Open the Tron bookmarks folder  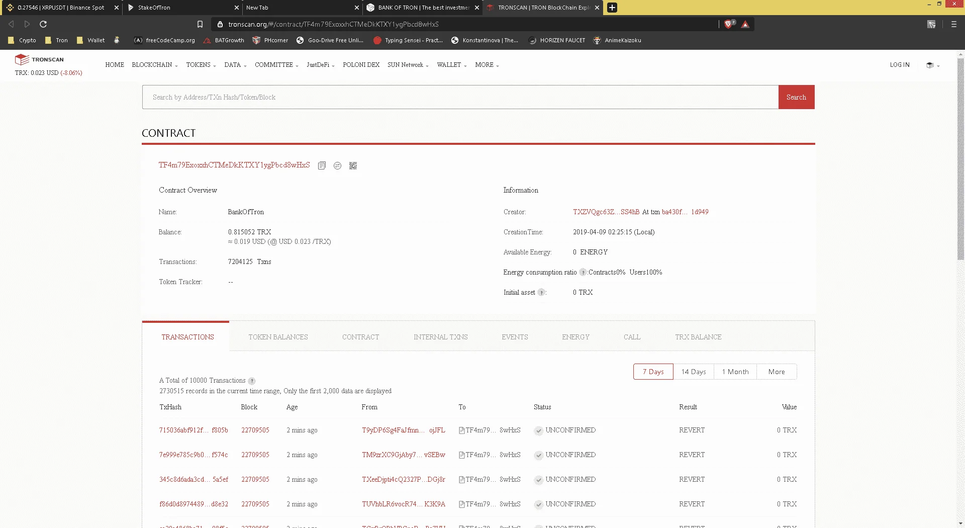click(x=56, y=40)
